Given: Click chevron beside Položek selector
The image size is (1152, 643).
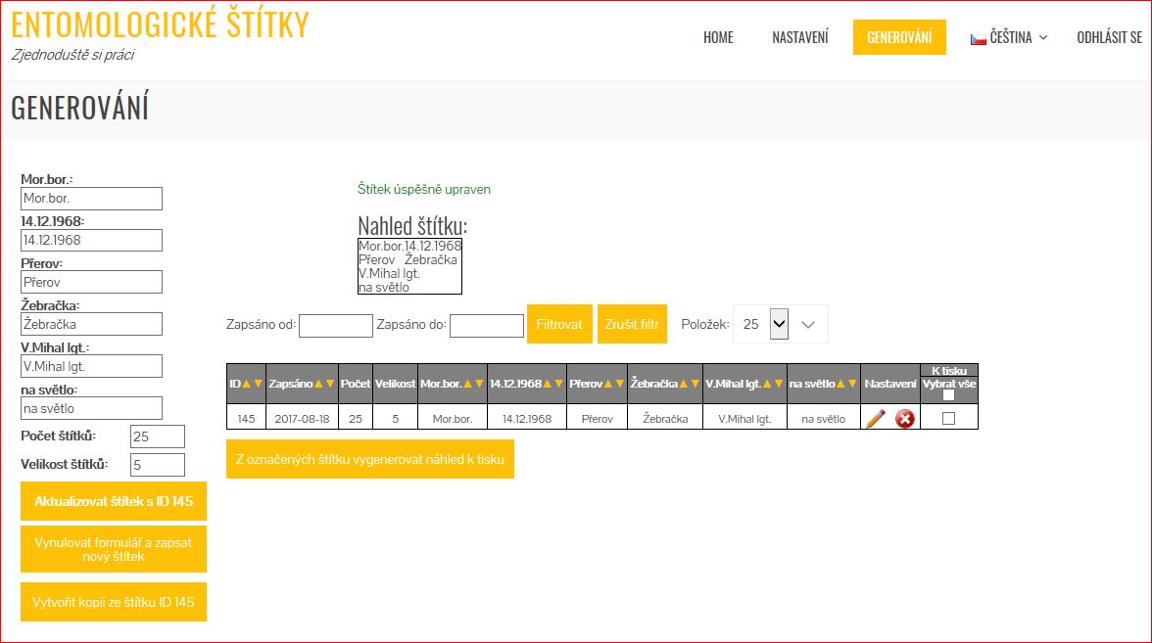Looking at the screenshot, I should point(808,325).
